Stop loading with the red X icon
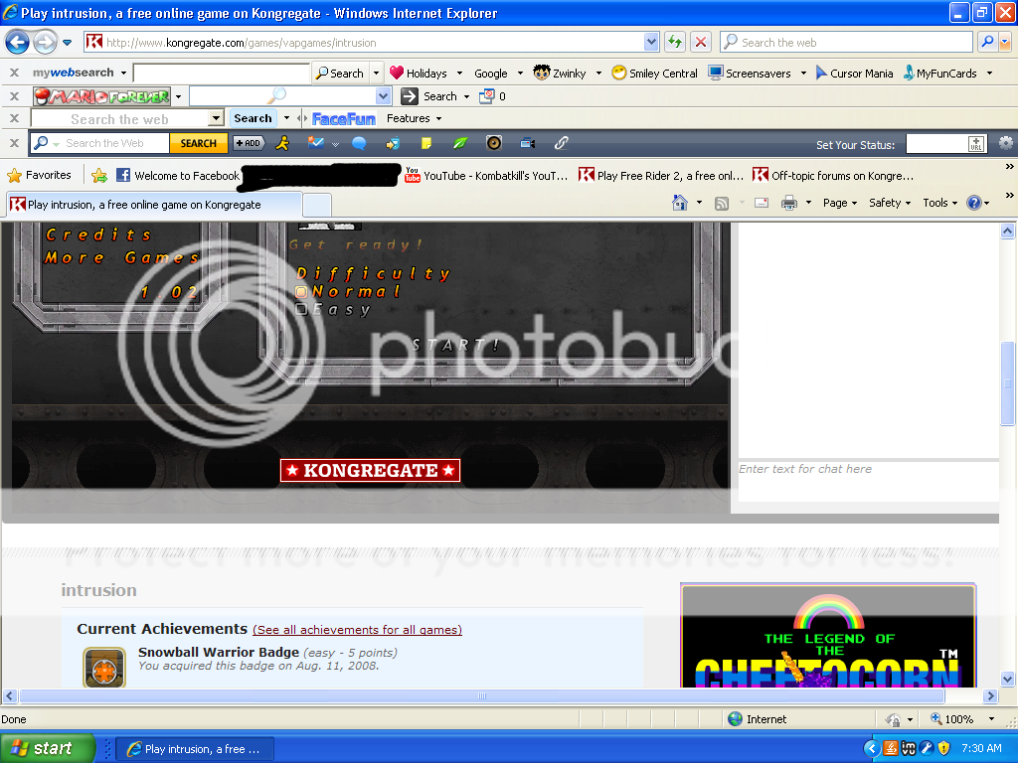This screenshot has height=763, width=1018. [701, 42]
